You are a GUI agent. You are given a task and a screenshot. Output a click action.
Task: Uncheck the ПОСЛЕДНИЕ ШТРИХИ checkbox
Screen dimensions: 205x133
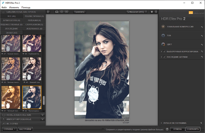164,57
